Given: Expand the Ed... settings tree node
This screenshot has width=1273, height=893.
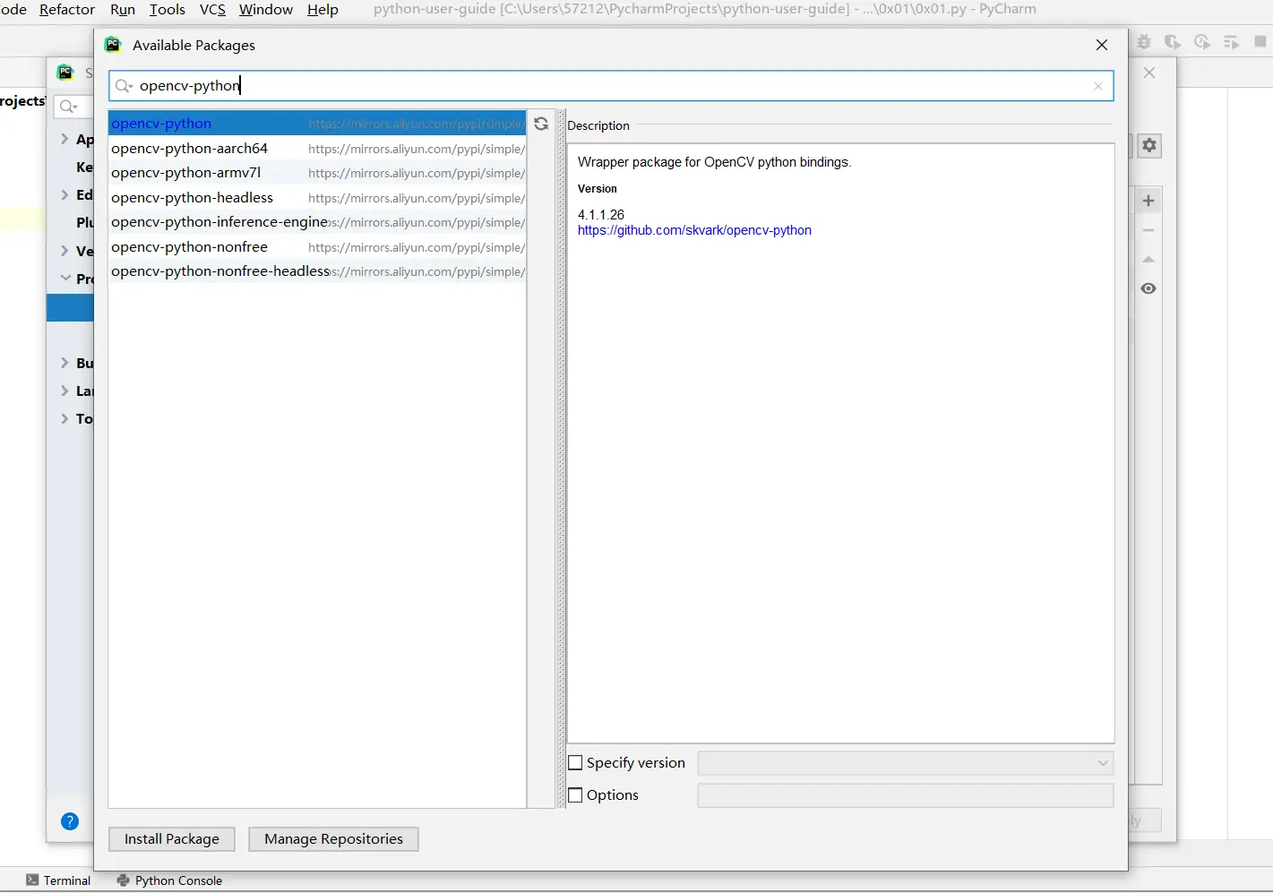Looking at the screenshot, I should (65, 194).
